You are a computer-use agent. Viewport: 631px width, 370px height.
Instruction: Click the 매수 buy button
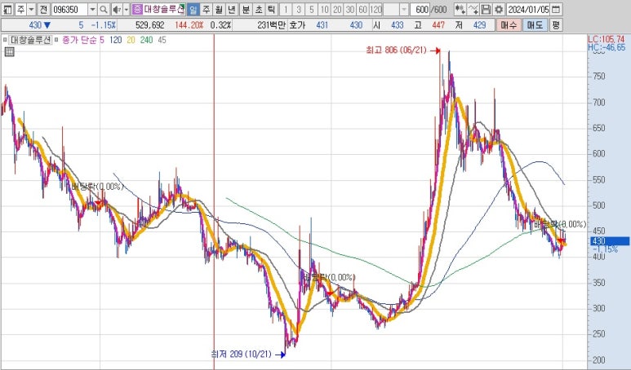click(x=509, y=25)
